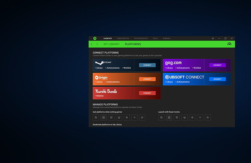Toggle Xbox under Quit platforms when exiting

click(119, 117)
